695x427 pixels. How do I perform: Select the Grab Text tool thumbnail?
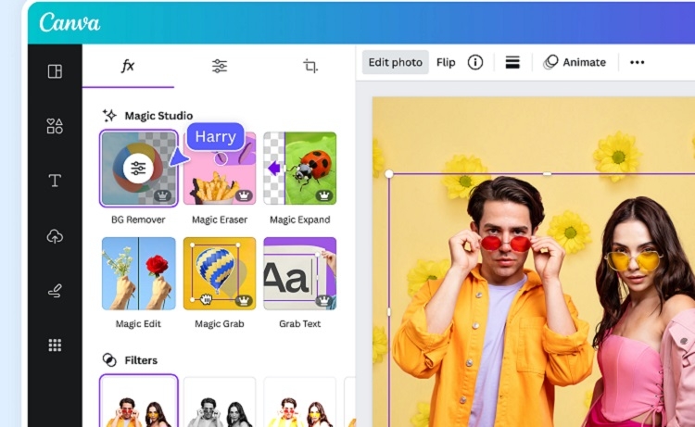pos(300,273)
